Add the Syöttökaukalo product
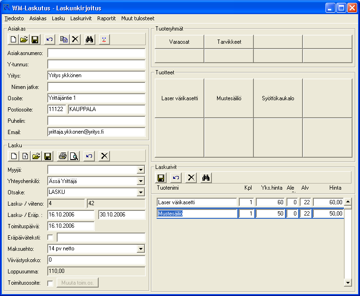Screen dimensions: 360x296 [278, 98]
